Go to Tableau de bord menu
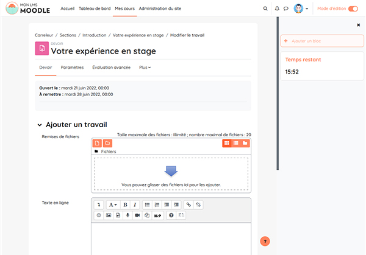 coord(94,9)
